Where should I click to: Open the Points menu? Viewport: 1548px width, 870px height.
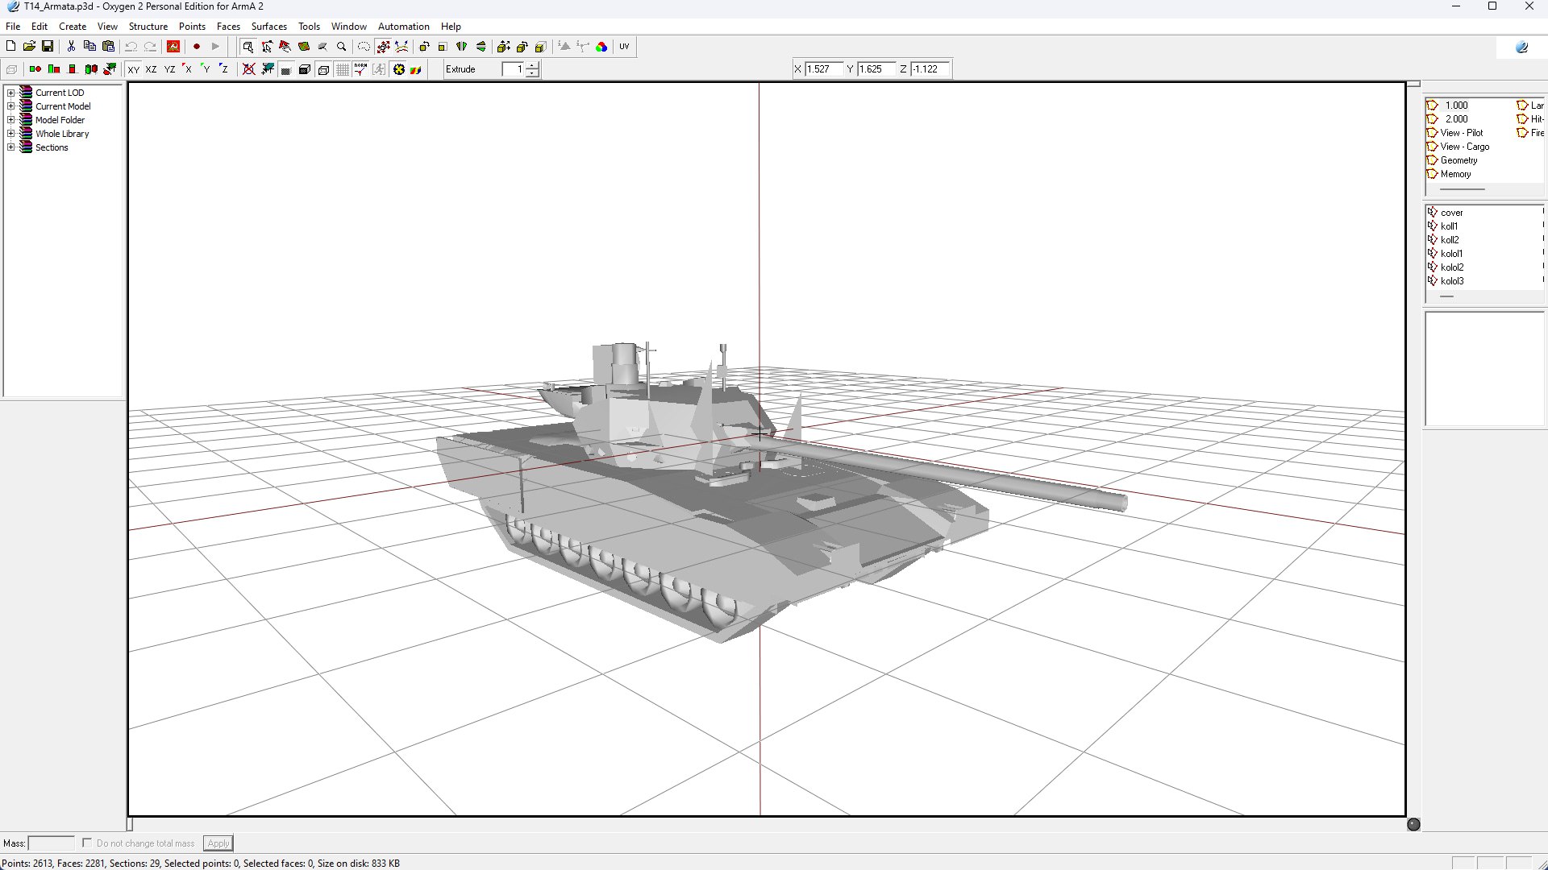pyautogui.click(x=192, y=27)
